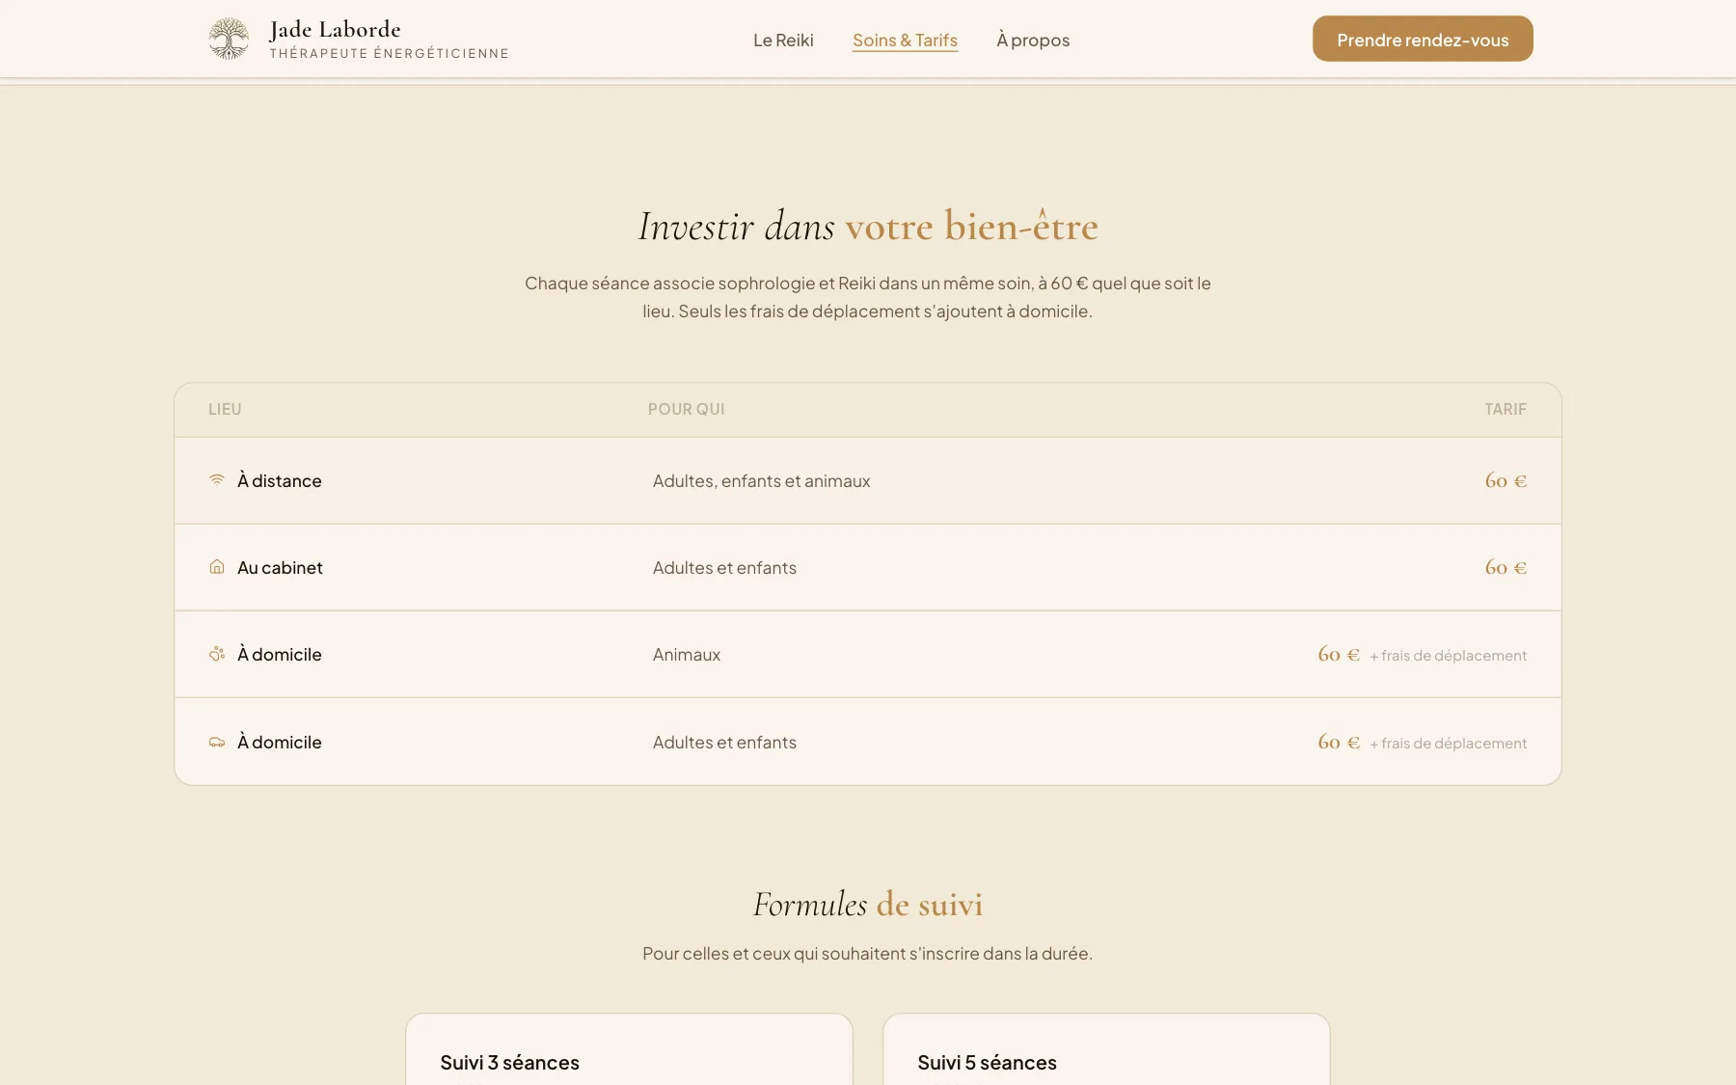
Task: Click the TARIF column header
Action: 1505,409
